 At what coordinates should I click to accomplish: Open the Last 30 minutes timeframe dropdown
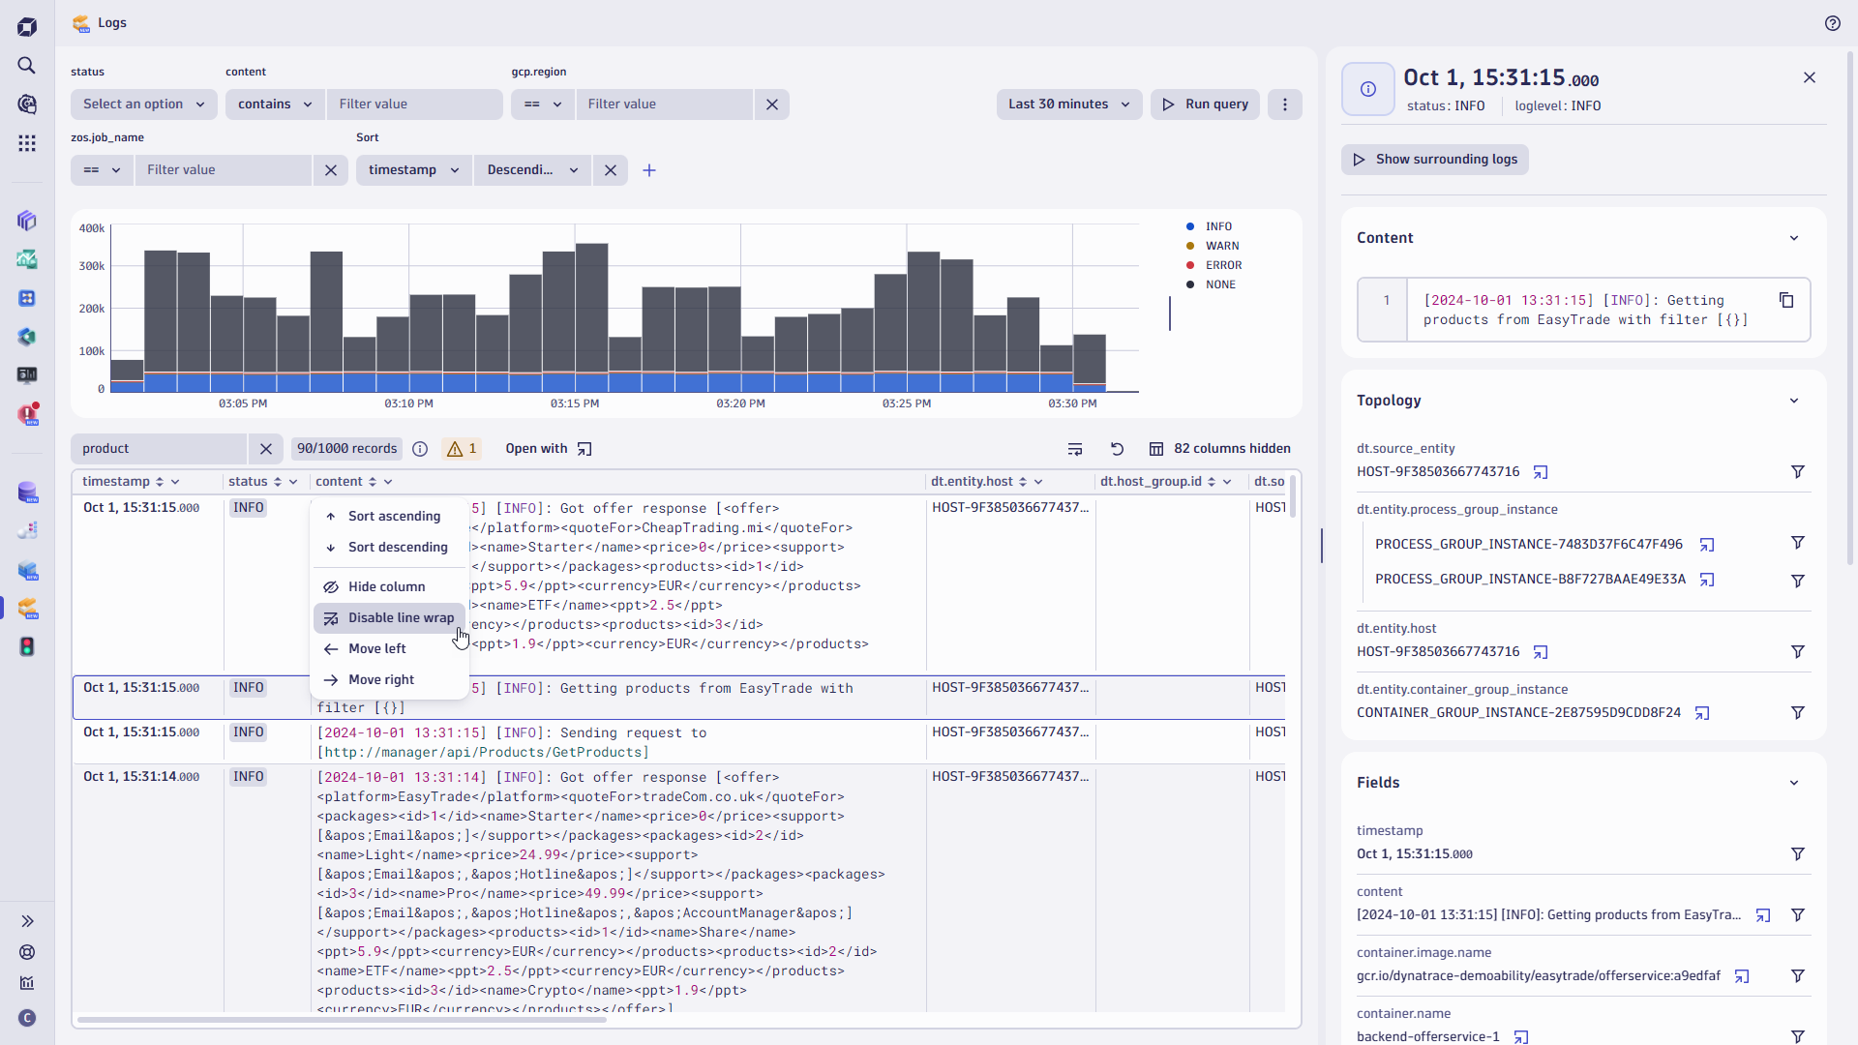click(x=1068, y=104)
